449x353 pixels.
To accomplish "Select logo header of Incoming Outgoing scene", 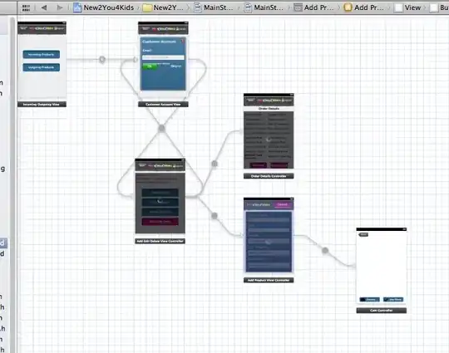I will tap(42, 28).
